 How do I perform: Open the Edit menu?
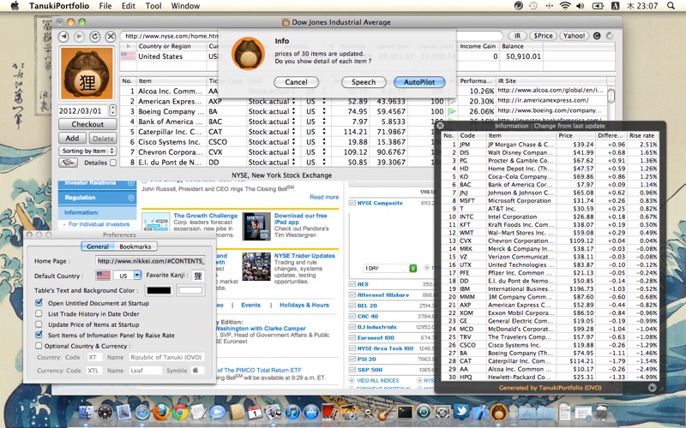tap(128, 6)
